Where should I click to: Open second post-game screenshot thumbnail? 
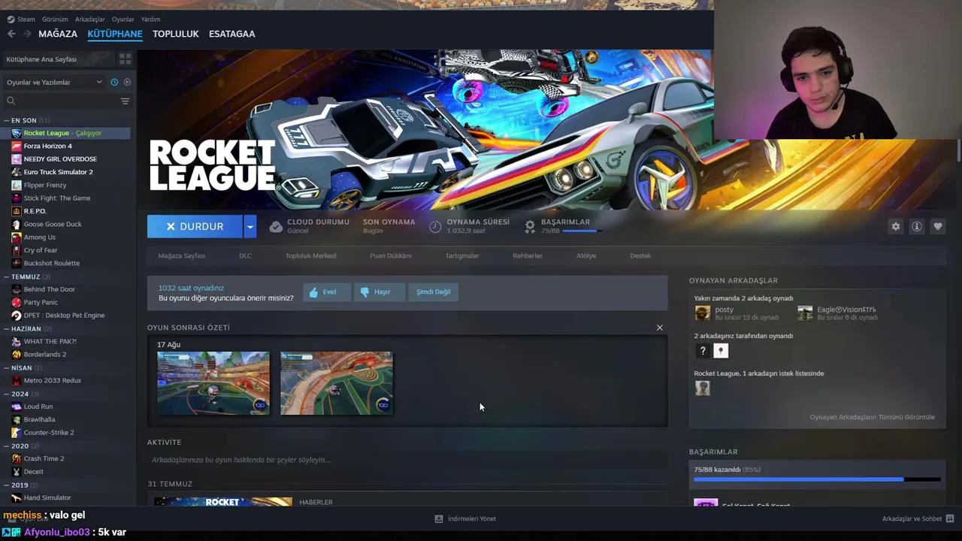click(x=337, y=383)
